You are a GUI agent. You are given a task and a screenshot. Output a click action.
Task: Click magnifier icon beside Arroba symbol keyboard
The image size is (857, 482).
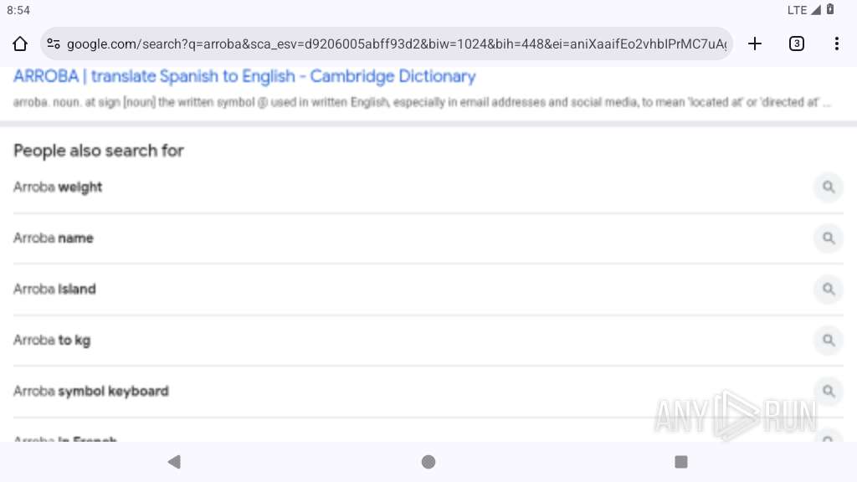click(x=829, y=392)
